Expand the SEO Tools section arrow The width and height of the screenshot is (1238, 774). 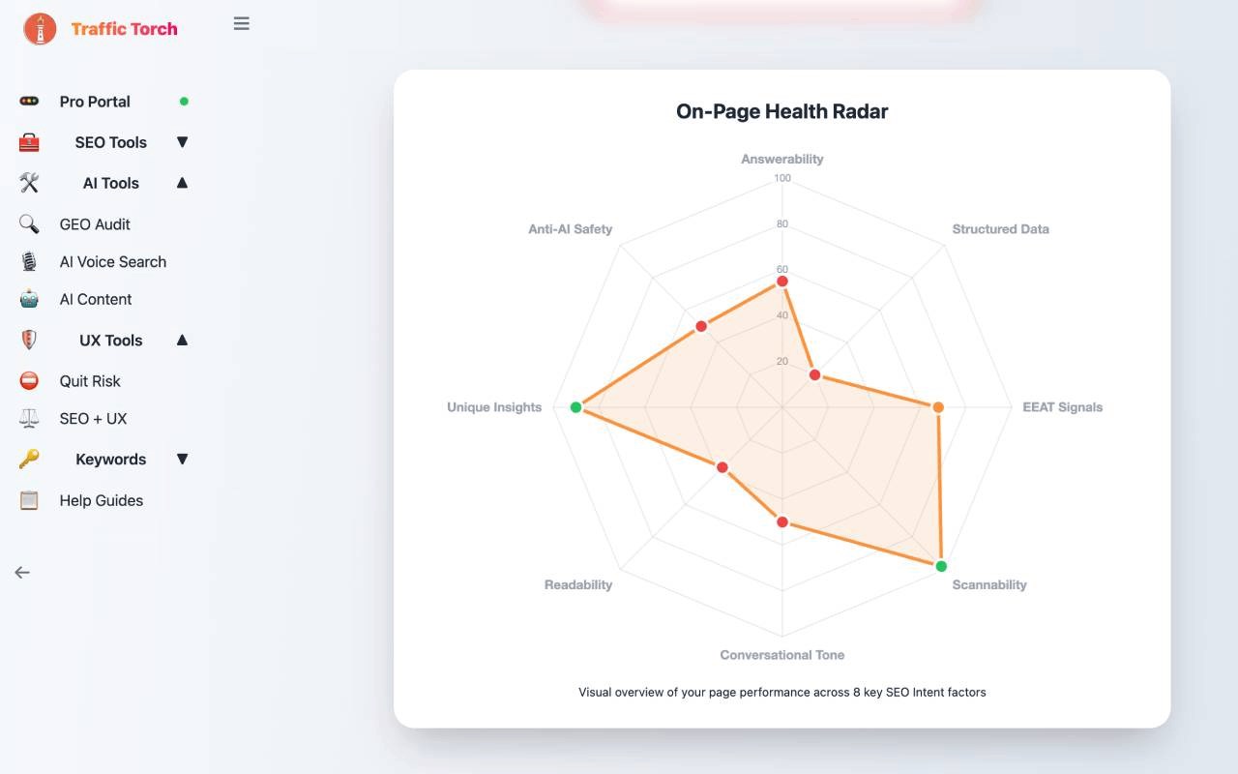182,142
